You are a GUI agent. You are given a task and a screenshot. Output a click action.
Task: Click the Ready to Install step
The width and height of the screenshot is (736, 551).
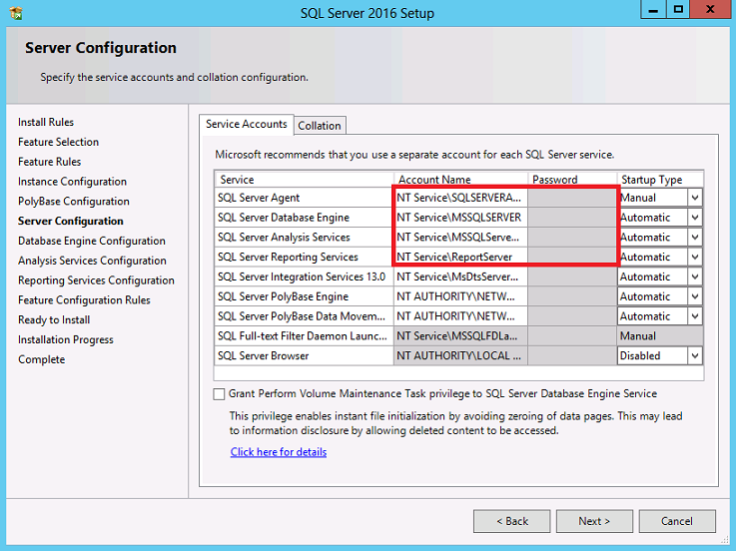54,319
